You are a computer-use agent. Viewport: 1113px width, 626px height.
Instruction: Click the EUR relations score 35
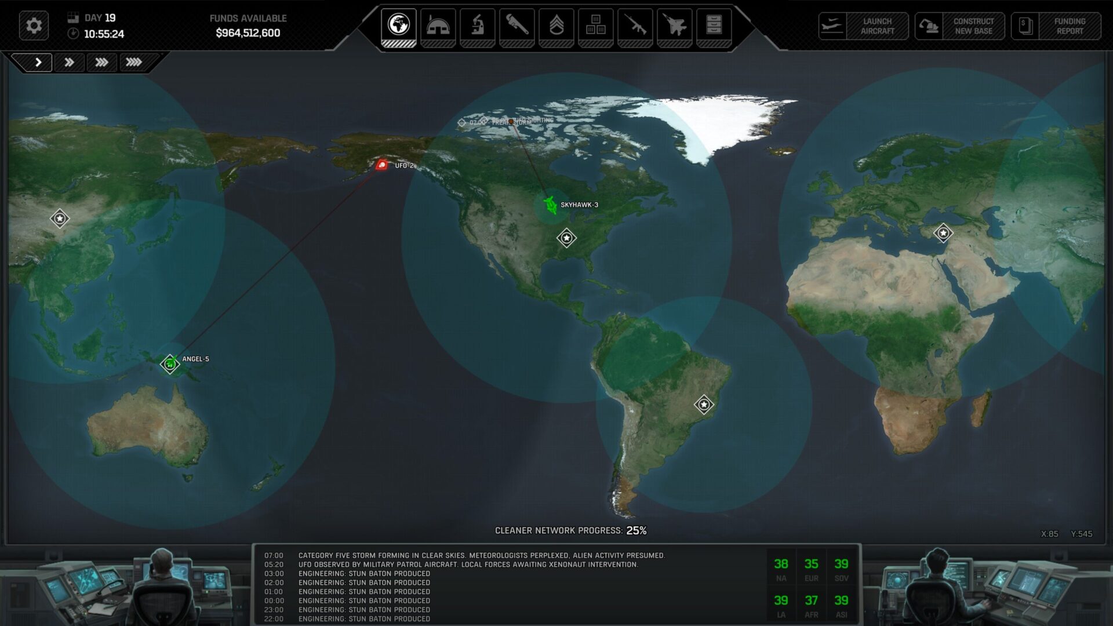click(x=811, y=564)
